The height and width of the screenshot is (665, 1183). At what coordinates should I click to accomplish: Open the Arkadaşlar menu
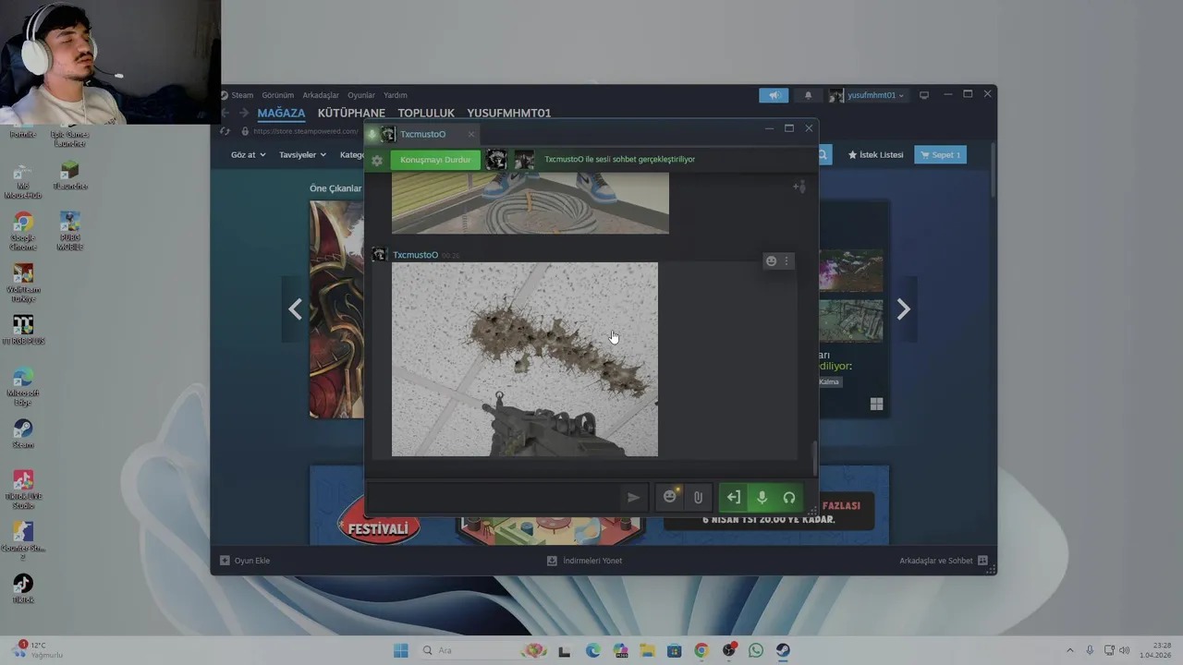click(321, 95)
